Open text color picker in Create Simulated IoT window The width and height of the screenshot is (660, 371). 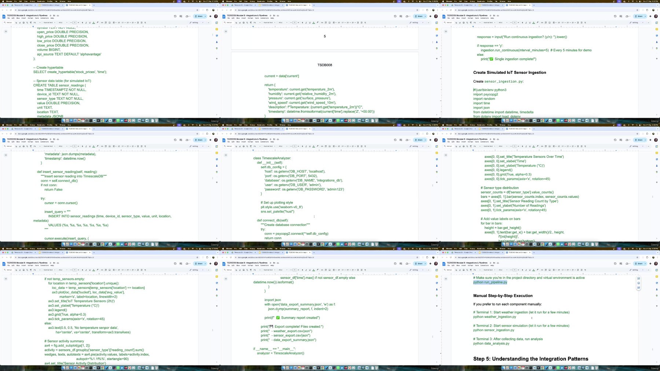pos(533,22)
